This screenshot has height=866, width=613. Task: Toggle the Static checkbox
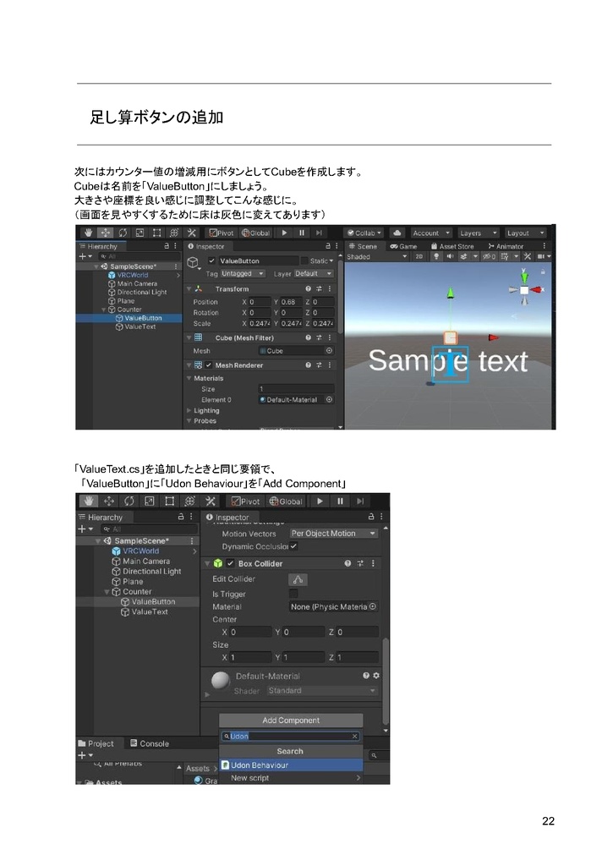click(x=304, y=260)
